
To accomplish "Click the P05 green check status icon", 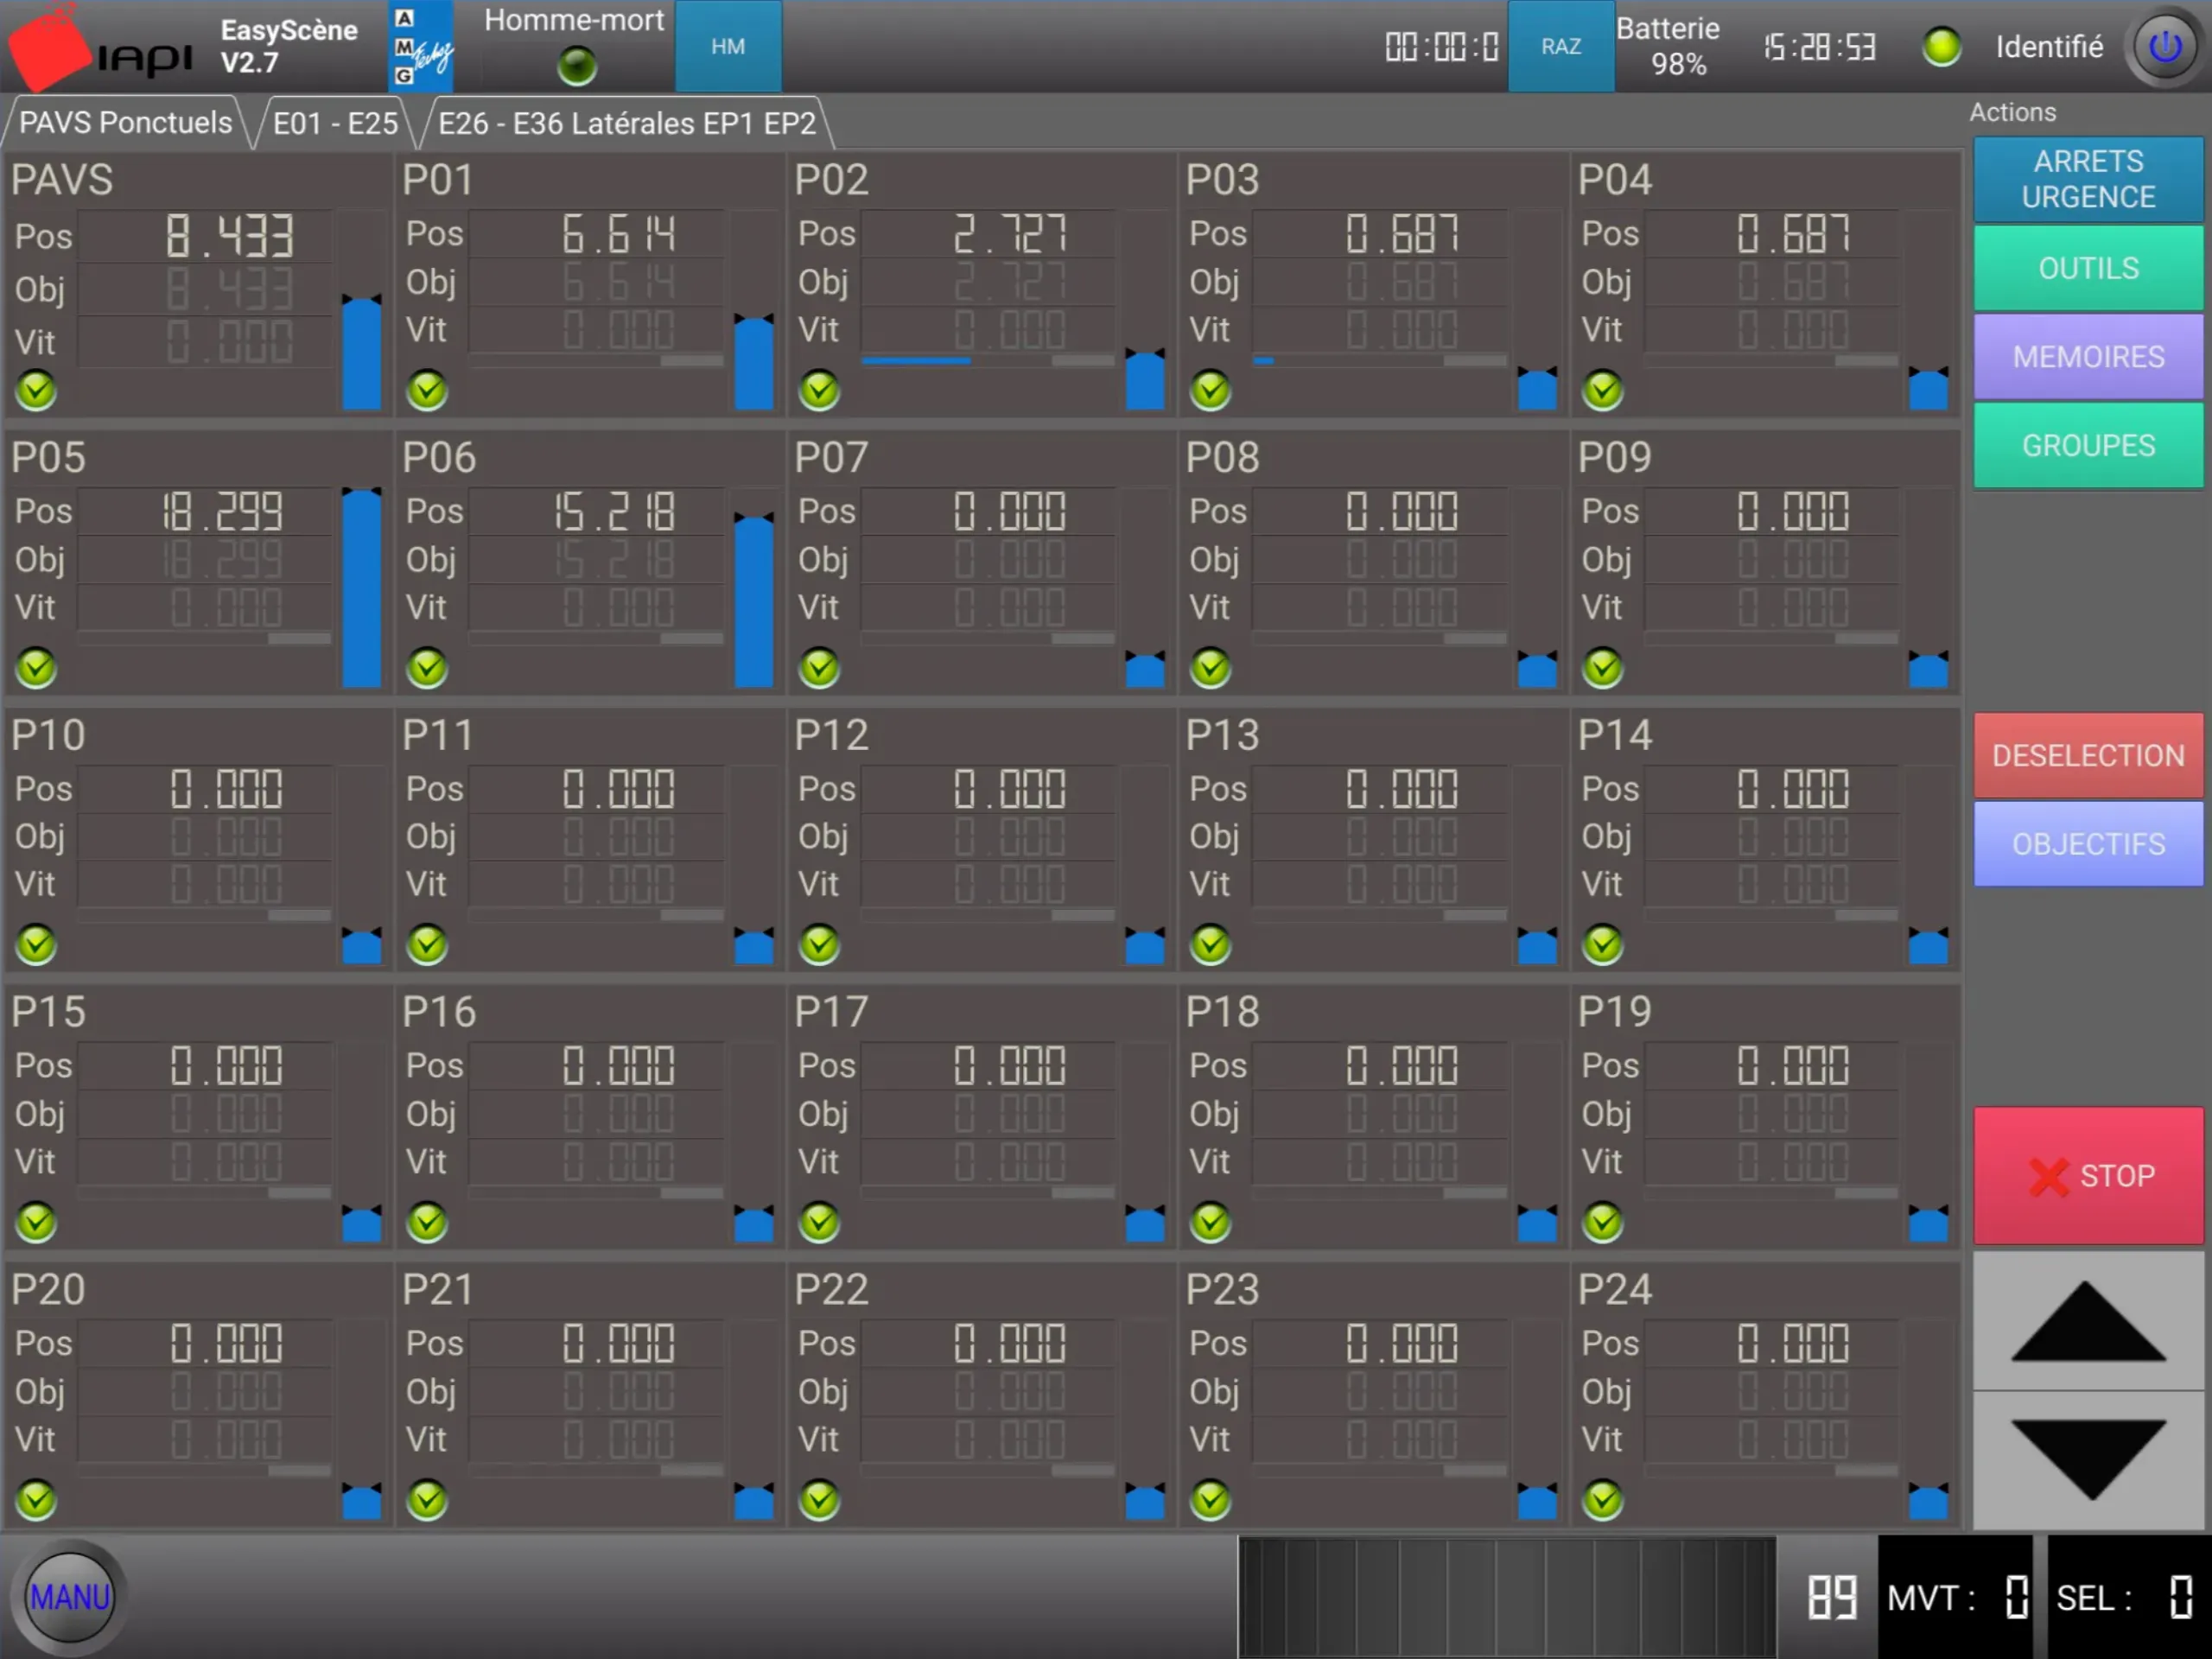I will click(36, 667).
